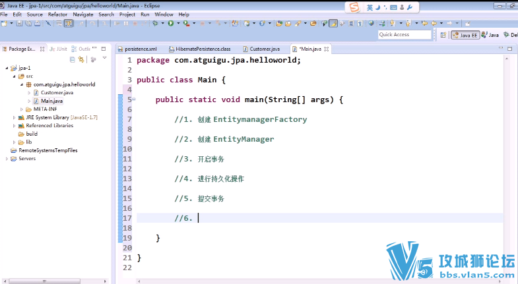Screen dimensions: 518x284
Task: Click the Save All toolbar icon
Action: [x=28, y=24]
